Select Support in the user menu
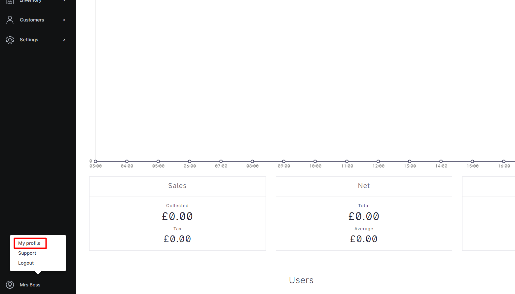Viewport: 515px width, 294px height. coord(27,253)
